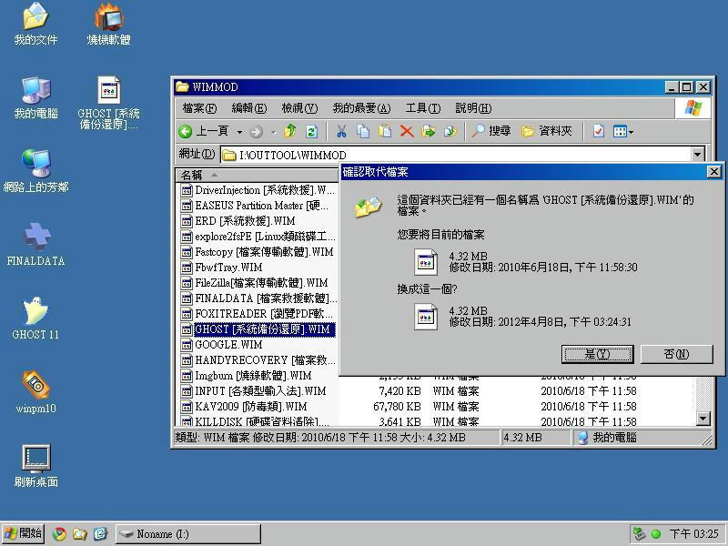The image size is (728, 546).
Task: Select GOOGLE.WIM file
Action: click(222, 345)
